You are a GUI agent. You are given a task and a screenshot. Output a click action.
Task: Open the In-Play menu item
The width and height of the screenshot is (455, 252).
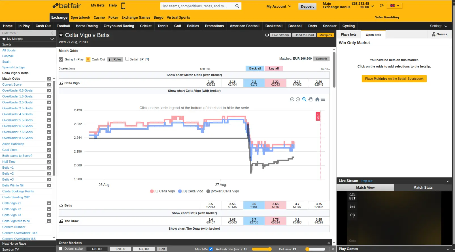pyautogui.click(x=24, y=26)
